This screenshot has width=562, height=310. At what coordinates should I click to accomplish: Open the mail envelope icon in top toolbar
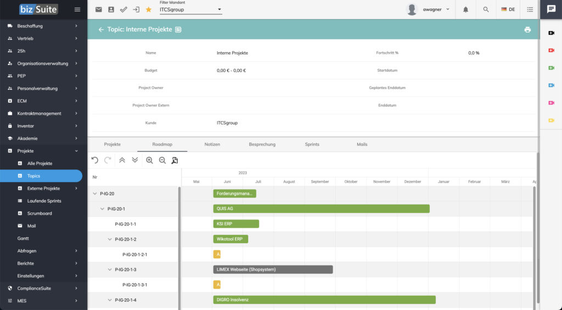coord(99,10)
